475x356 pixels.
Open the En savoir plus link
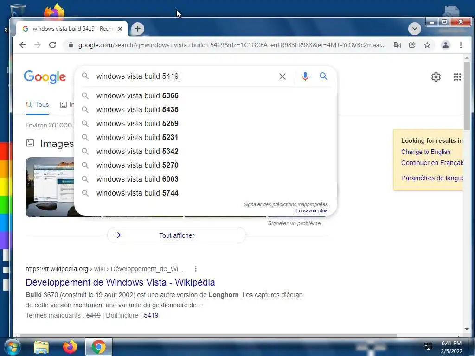pos(311,211)
